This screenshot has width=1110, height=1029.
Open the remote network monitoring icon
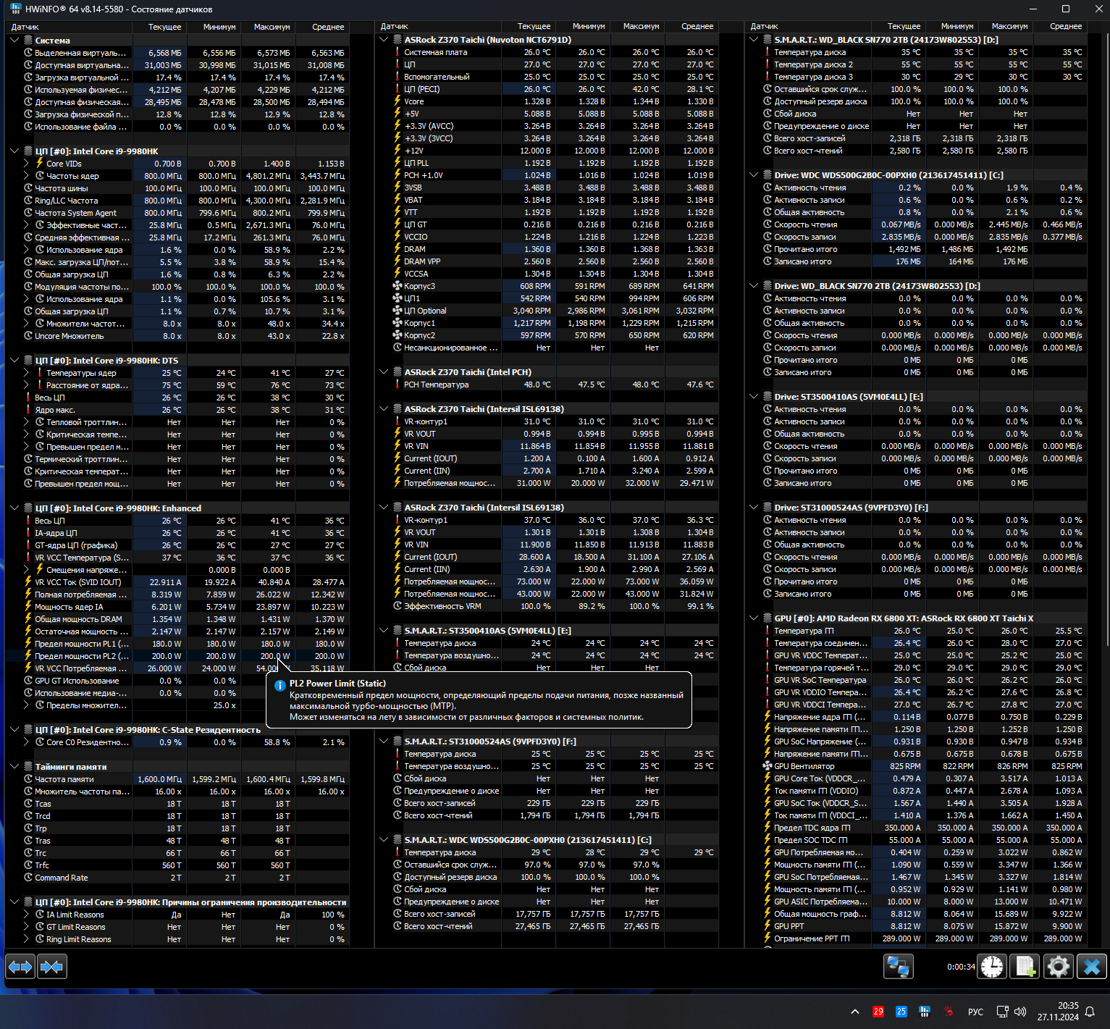tap(899, 967)
